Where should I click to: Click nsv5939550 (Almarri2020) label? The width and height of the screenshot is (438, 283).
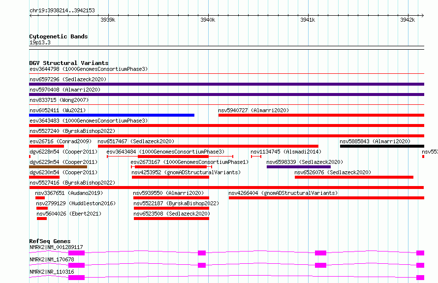(x=168, y=193)
